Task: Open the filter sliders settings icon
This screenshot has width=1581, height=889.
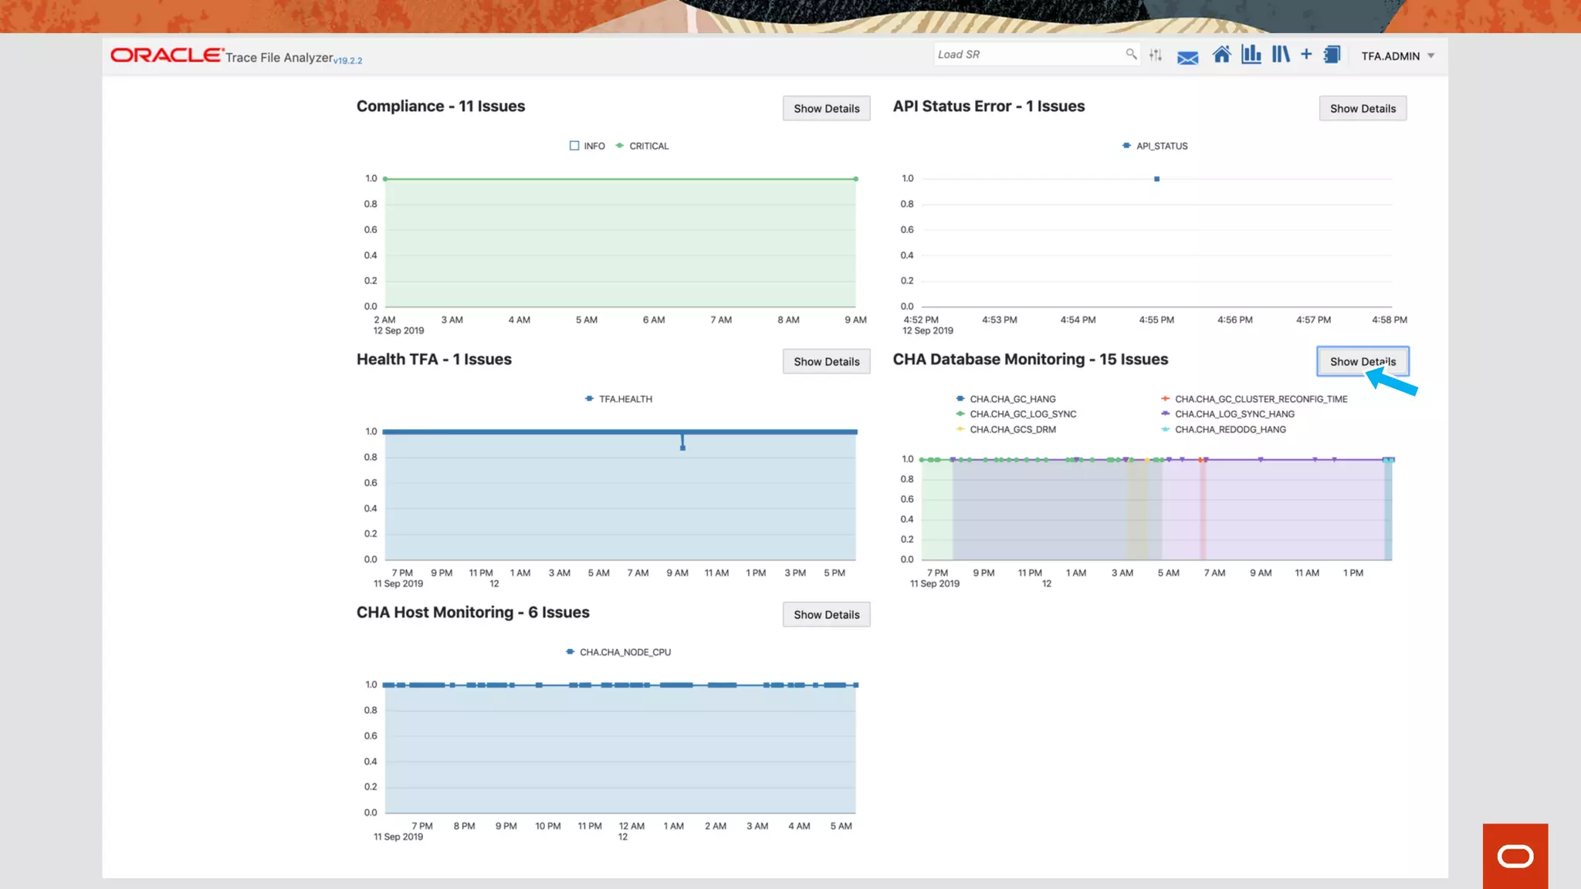Action: (x=1156, y=55)
